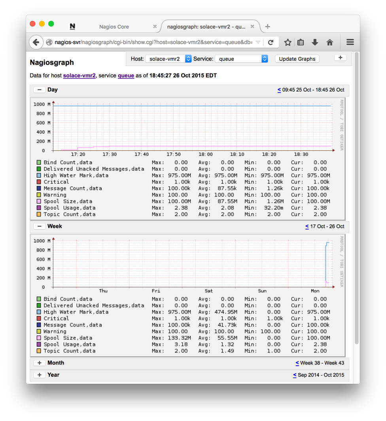Collapse the Week graph section

click(x=39, y=226)
